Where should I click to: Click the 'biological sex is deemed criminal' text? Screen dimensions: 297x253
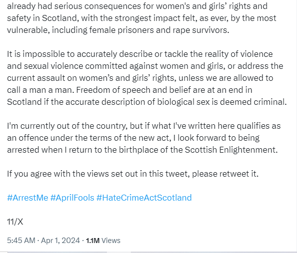tap(222, 102)
